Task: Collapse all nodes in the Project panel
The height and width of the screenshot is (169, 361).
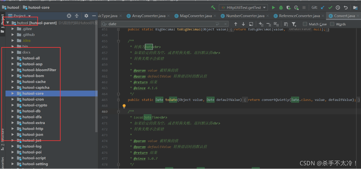Action: pyautogui.click(x=77, y=16)
